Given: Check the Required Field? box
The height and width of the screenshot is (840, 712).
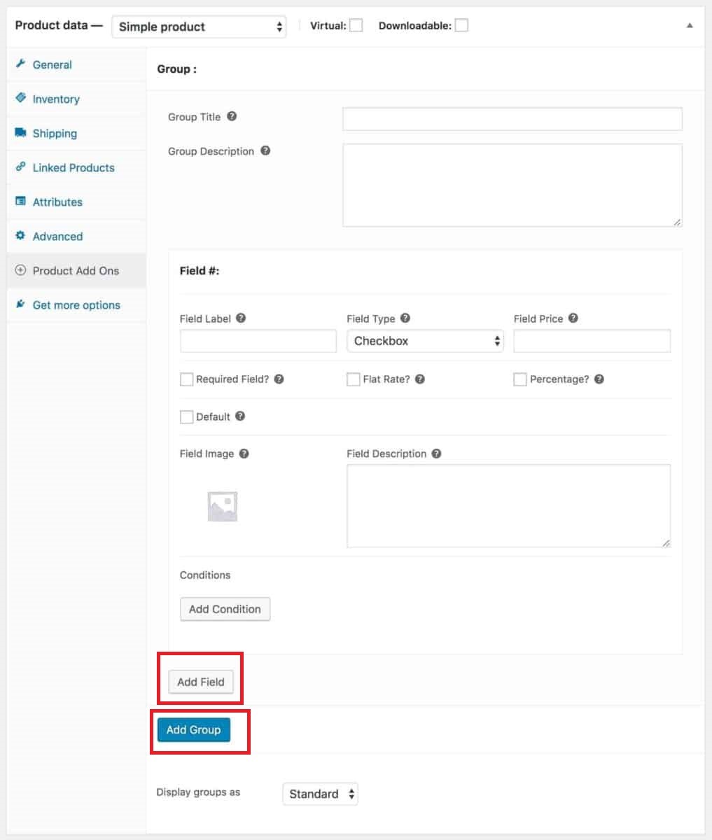Looking at the screenshot, I should tap(186, 379).
